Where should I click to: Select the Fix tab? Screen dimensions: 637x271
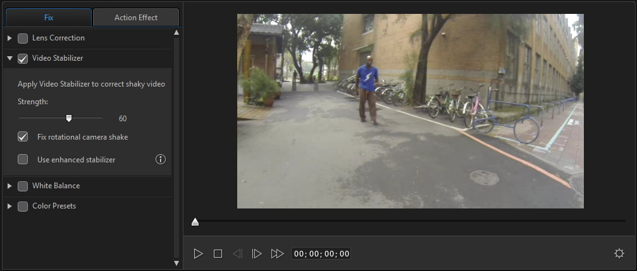(x=49, y=18)
